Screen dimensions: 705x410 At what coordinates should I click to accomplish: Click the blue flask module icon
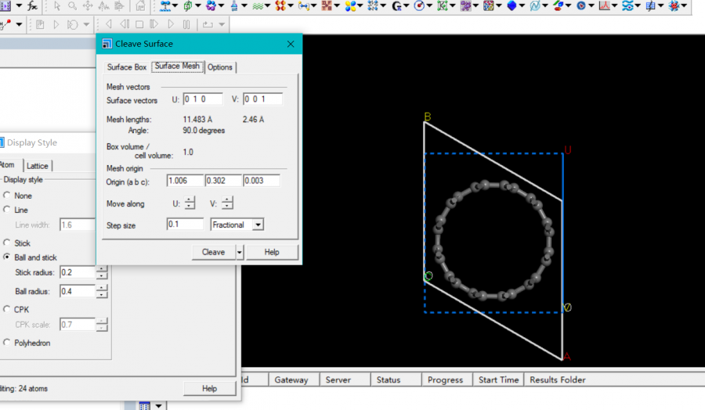[x=234, y=5]
